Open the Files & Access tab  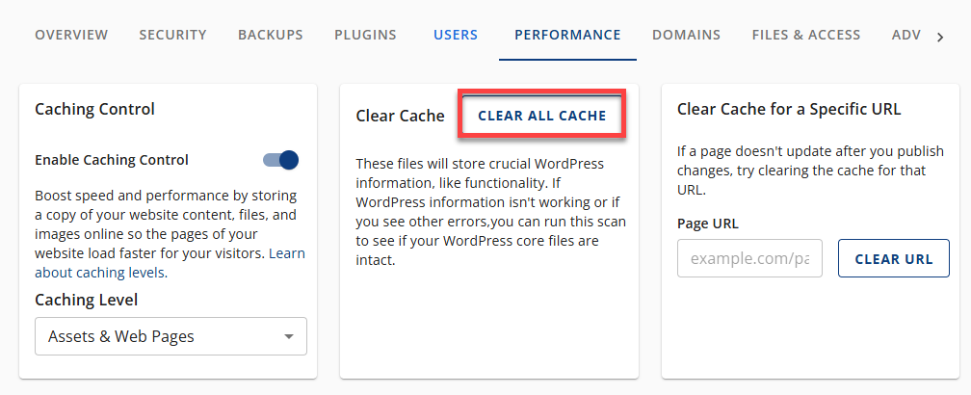click(805, 35)
